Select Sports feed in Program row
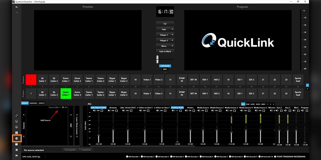Screen dimensions: 321x160 coord(298,80)
